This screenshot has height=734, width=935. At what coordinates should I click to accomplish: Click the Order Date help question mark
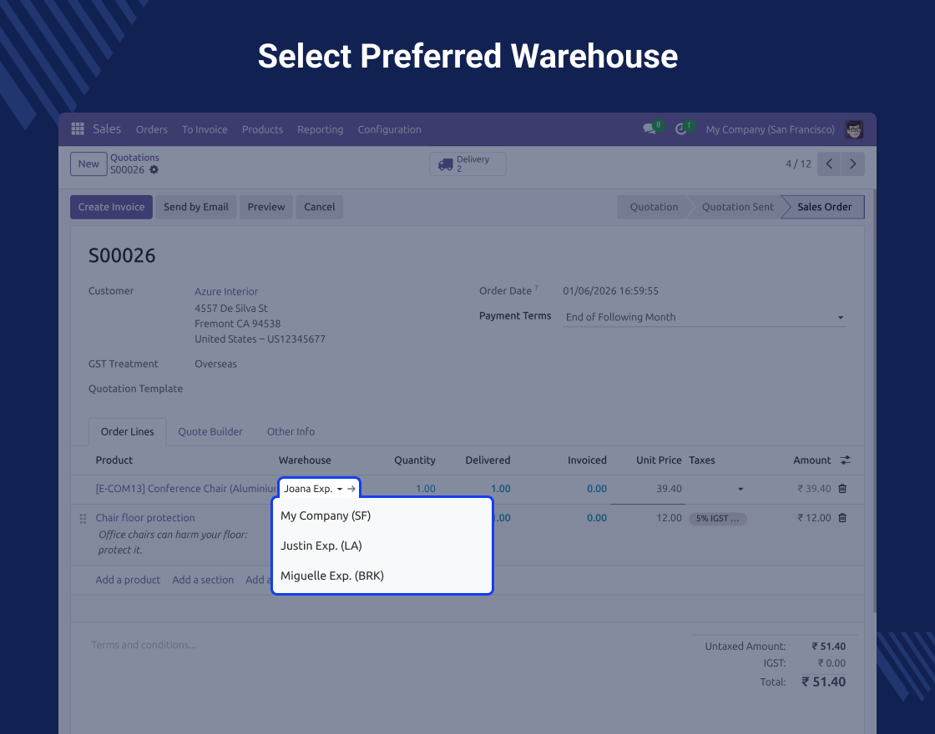536,288
